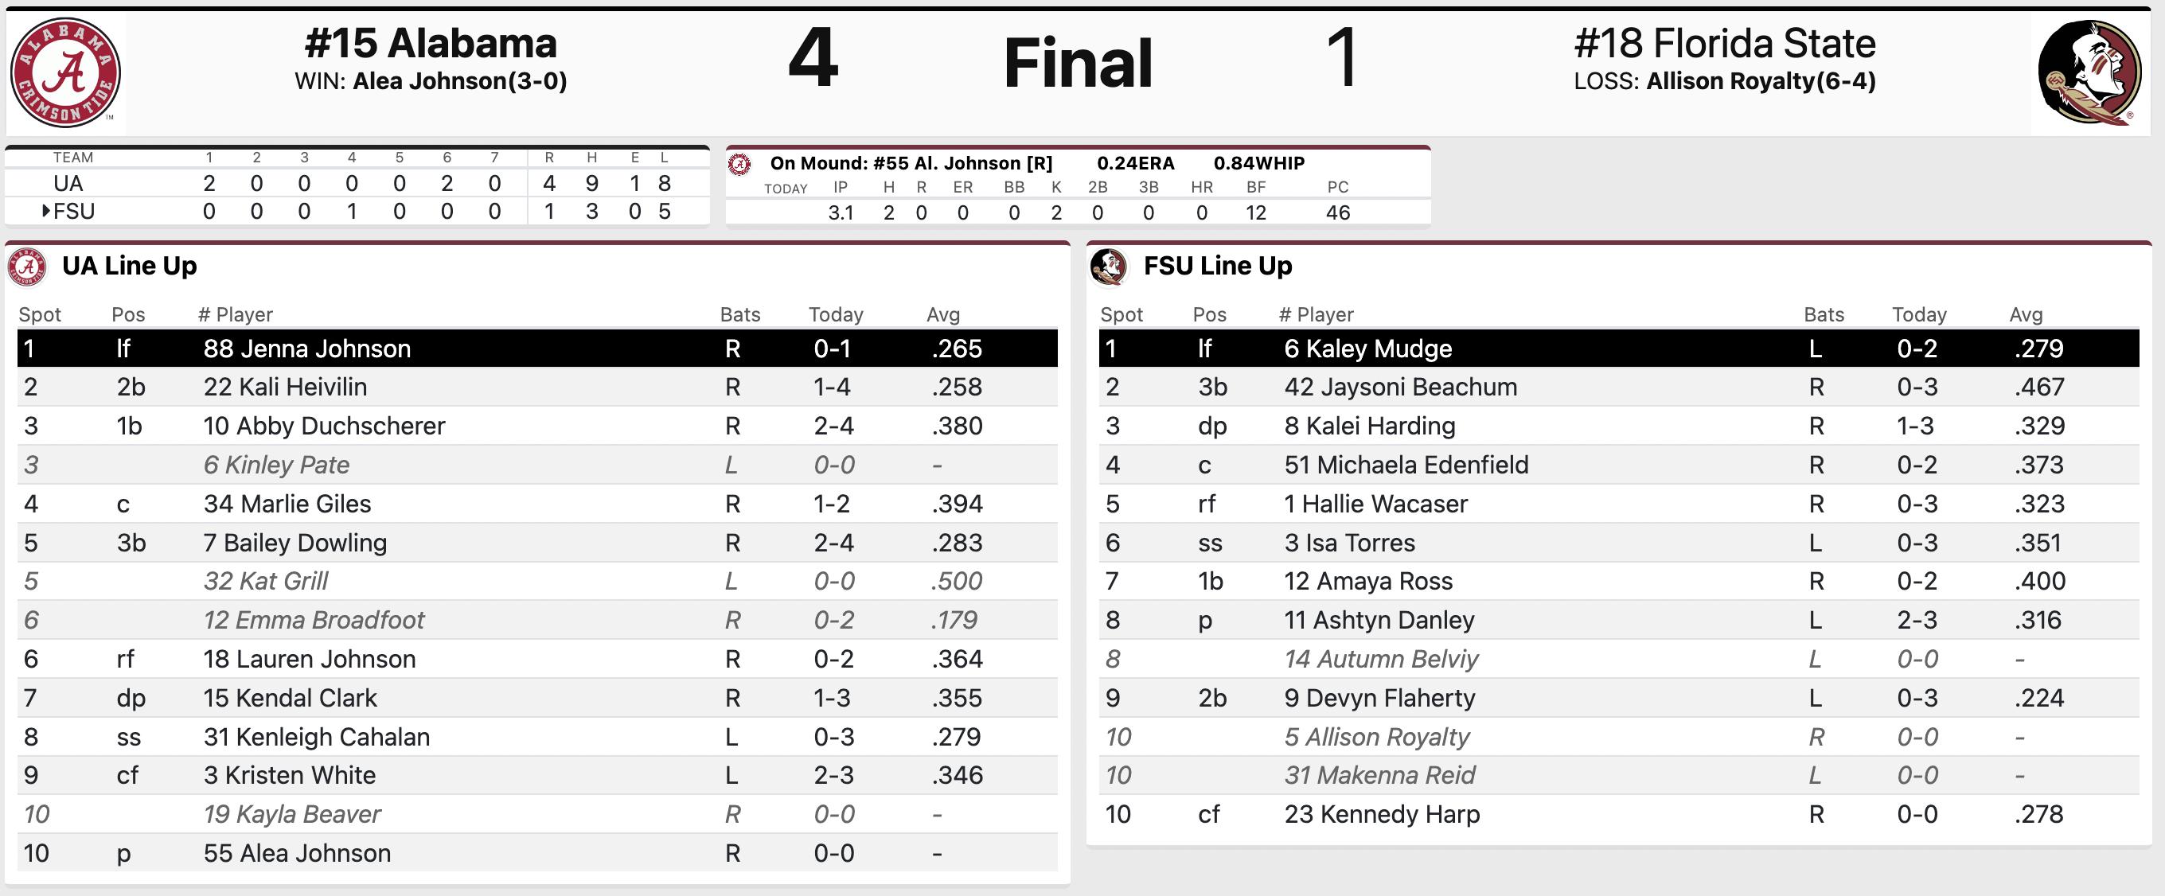The height and width of the screenshot is (896, 2165).
Task: Click the UA Line Up heading
Action: pos(130,267)
